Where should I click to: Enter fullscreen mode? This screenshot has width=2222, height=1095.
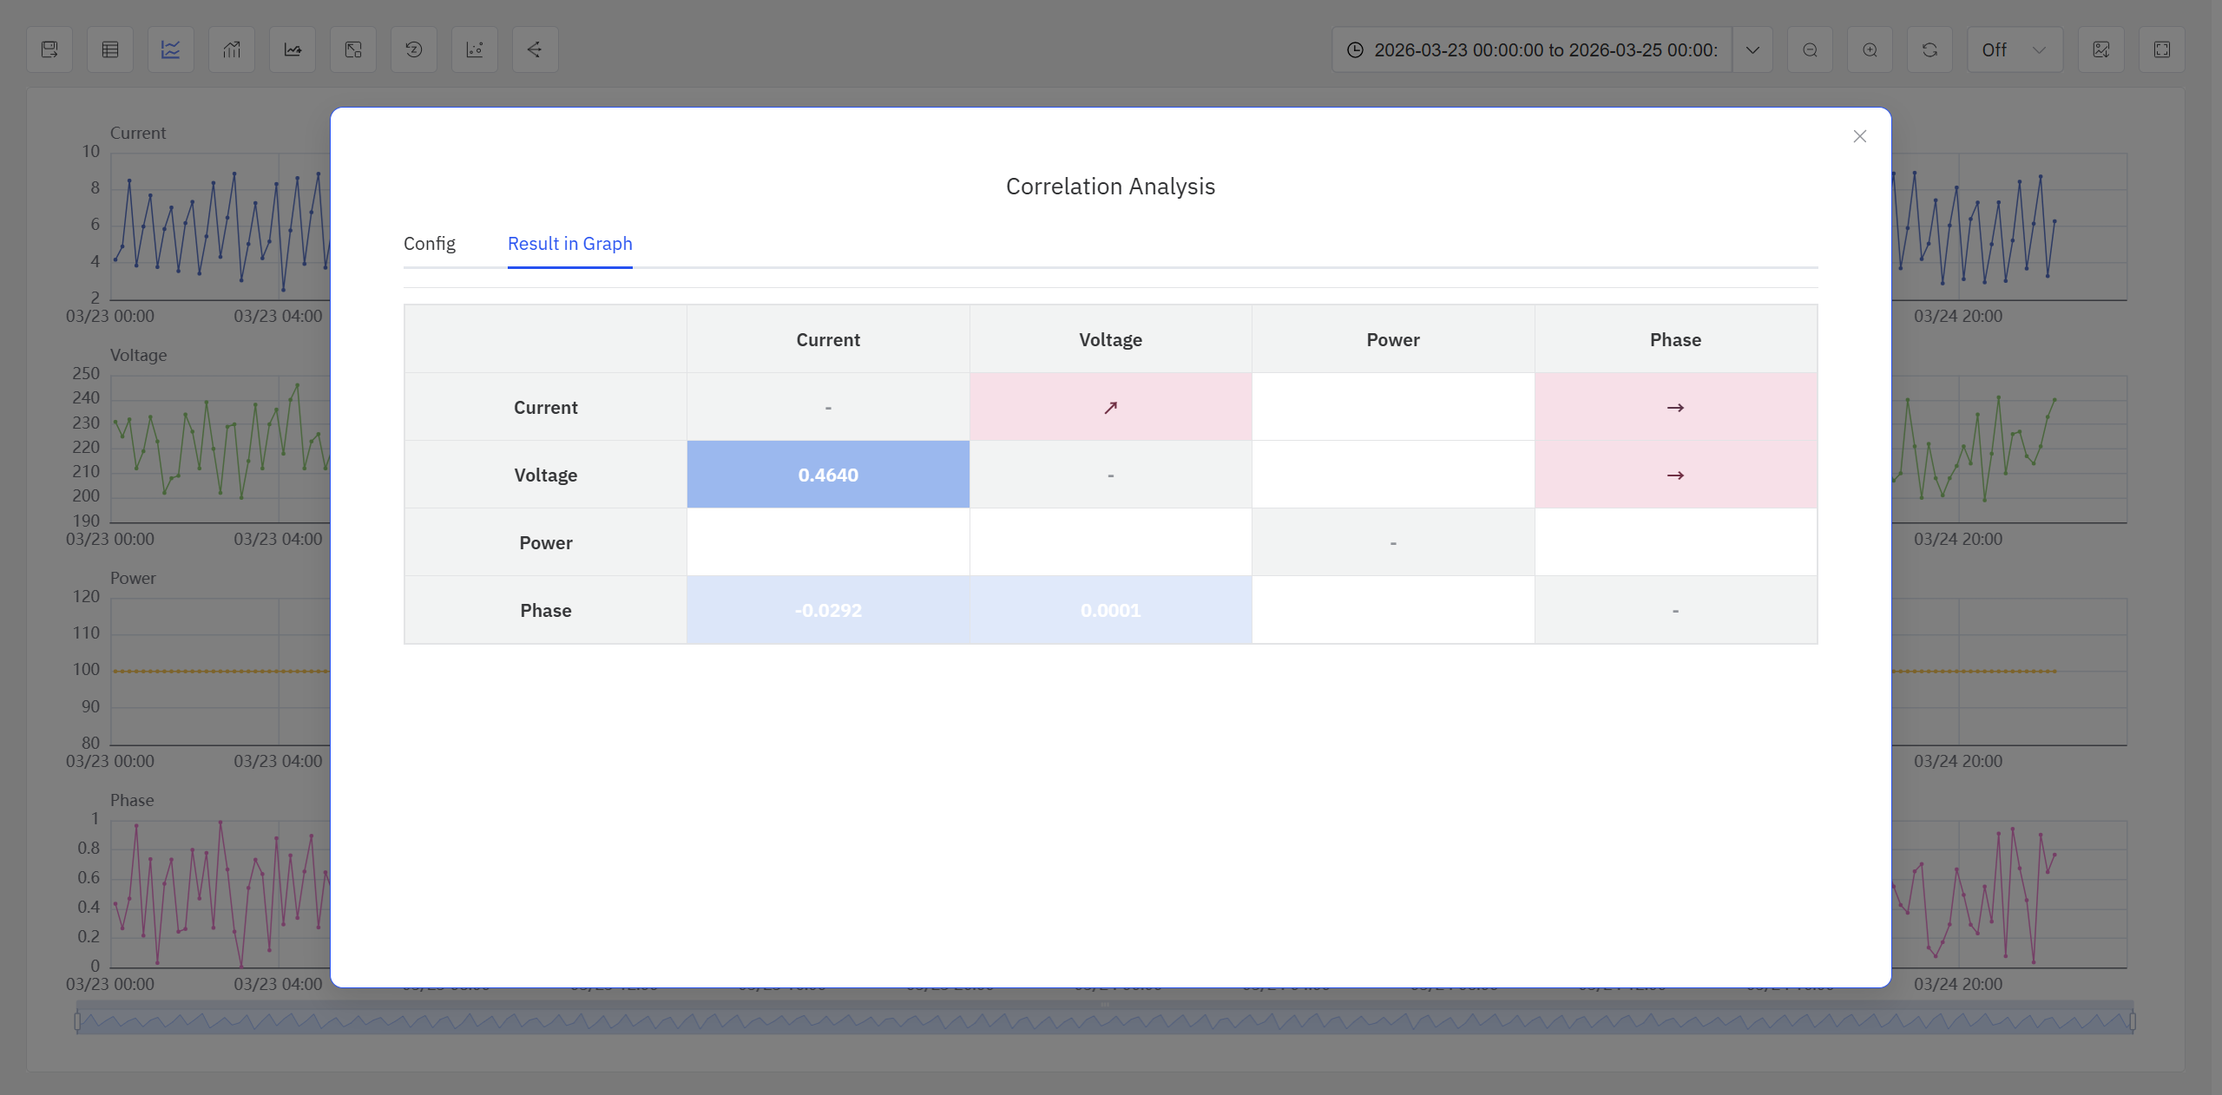pos(2162,49)
